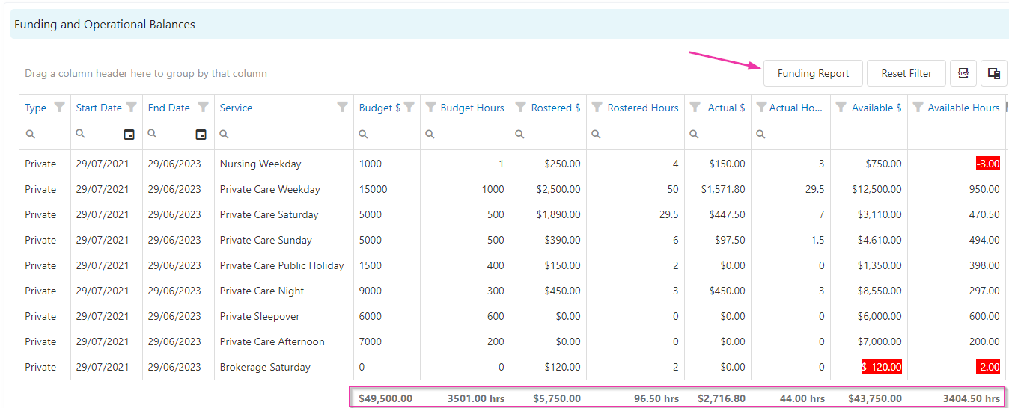Sort by Start Date column header
The width and height of the screenshot is (1009, 408).
point(99,108)
